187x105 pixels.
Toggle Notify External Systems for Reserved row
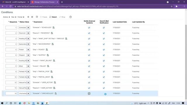pos(89,33)
